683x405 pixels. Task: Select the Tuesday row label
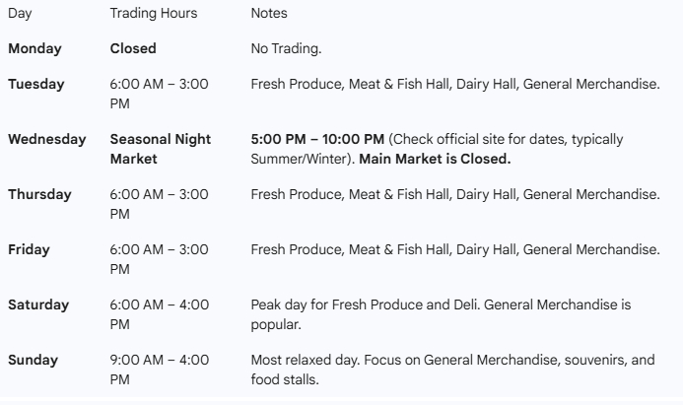[36, 84]
